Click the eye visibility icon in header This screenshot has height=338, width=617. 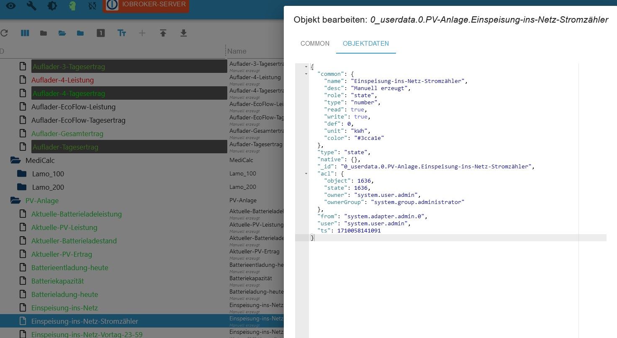(x=10, y=6)
